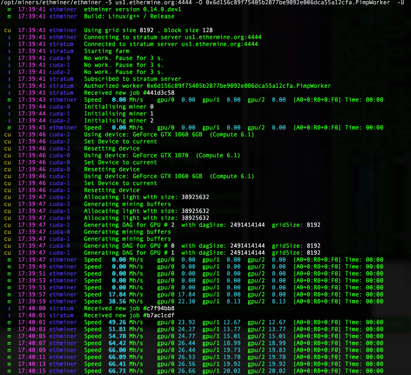Click 'Using device: GeForce GTX 1070' line
The width and height of the screenshot is (411, 375).
(x=162, y=156)
